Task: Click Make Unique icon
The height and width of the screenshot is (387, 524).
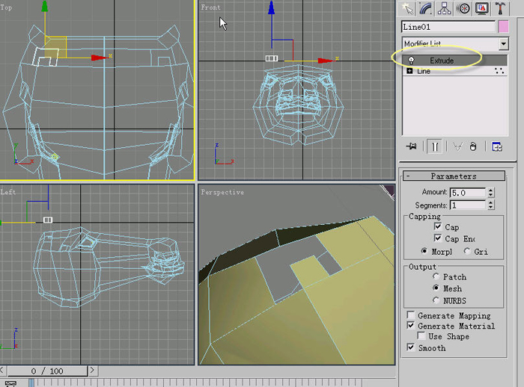Action: click(457, 146)
